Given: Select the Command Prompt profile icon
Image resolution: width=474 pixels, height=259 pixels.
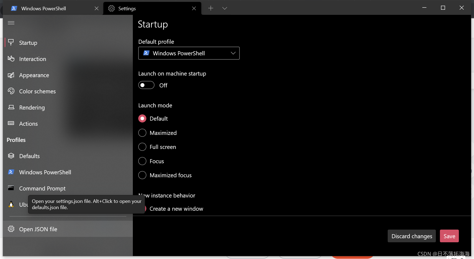Looking at the screenshot, I should [x=11, y=188].
